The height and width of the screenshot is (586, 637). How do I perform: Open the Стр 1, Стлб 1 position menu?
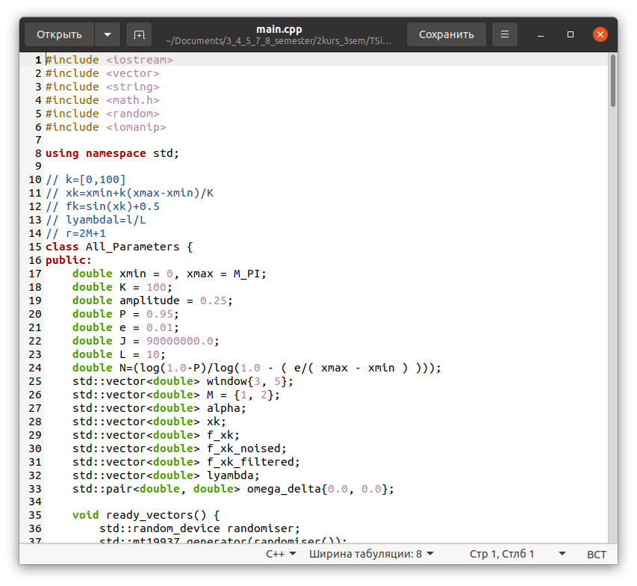[517, 554]
